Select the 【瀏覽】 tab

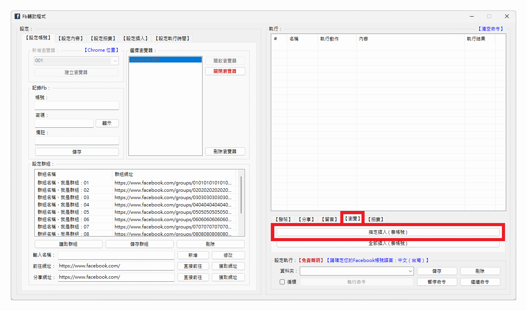coord(352,219)
